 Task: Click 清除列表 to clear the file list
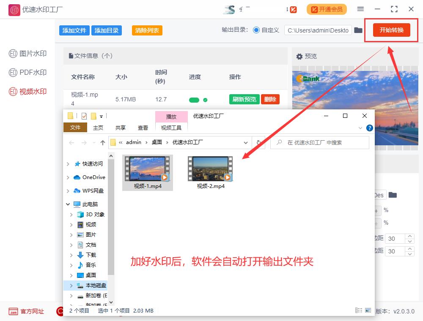pos(147,30)
